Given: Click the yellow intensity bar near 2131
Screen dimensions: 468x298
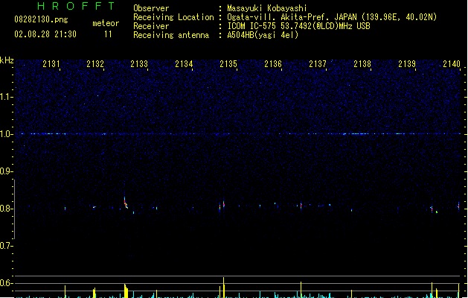Looking at the screenshot, I should click(65, 291).
